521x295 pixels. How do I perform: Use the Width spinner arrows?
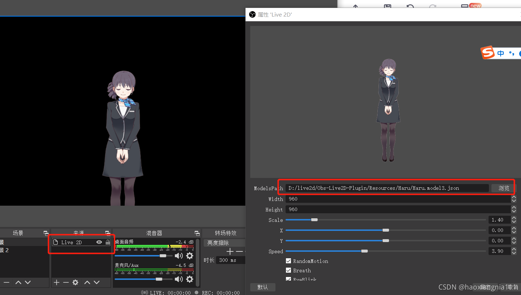click(514, 199)
